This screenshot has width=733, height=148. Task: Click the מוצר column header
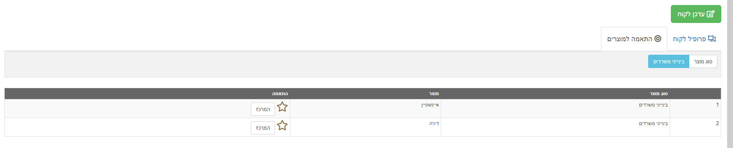click(x=434, y=94)
